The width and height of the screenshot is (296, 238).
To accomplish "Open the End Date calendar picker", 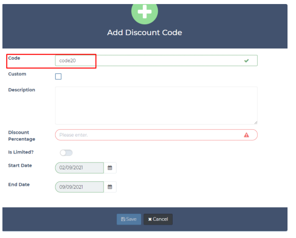I will point(110,187).
